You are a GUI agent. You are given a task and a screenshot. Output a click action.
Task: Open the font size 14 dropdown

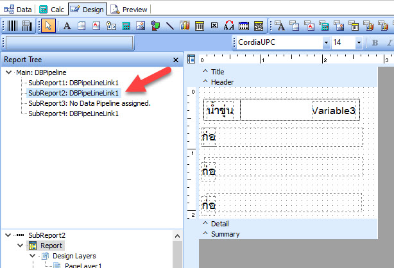pyautogui.click(x=361, y=43)
